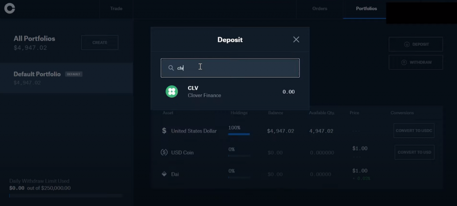Image resolution: width=457 pixels, height=206 pixels.
Task: Click the Coinbase logo icon
Action: tap(9, 8)
